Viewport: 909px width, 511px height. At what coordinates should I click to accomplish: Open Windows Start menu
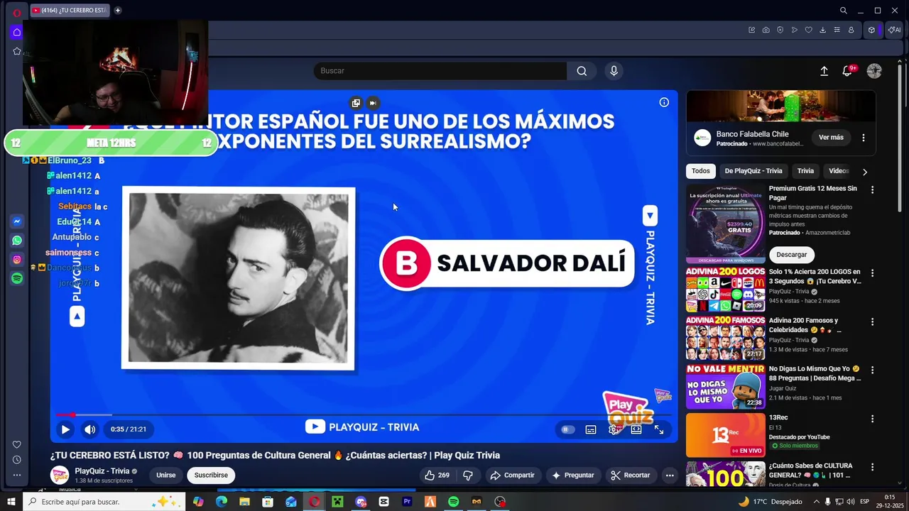pos(11,502)
